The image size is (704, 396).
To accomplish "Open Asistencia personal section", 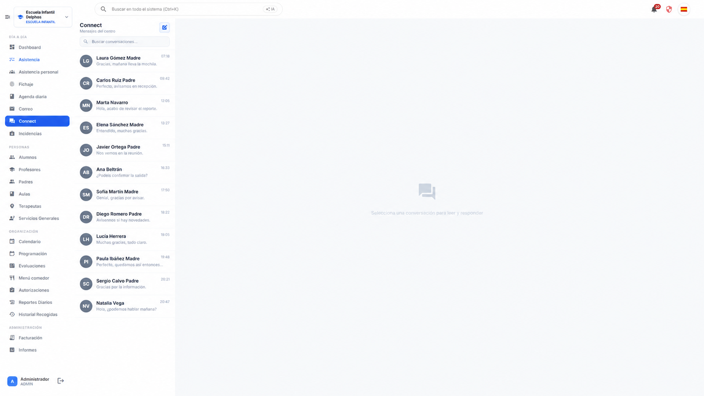I will pos(37,72).
